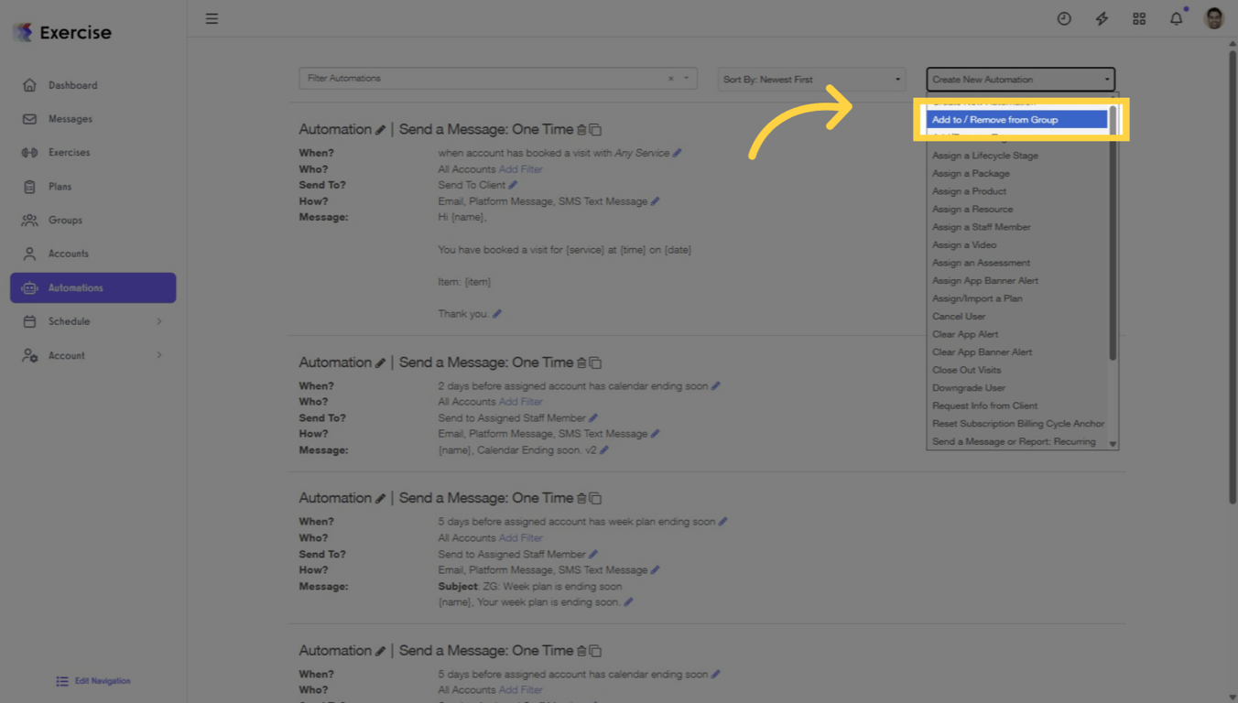The height and width of the screenshot is (703, 1238).
Task: Delete the first automation using trash icon
Action: pos(583,130)
